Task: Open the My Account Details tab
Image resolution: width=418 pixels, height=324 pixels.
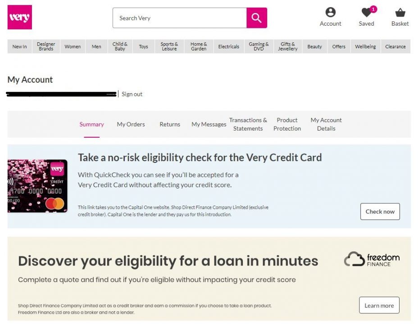Action: click(326, 124)
